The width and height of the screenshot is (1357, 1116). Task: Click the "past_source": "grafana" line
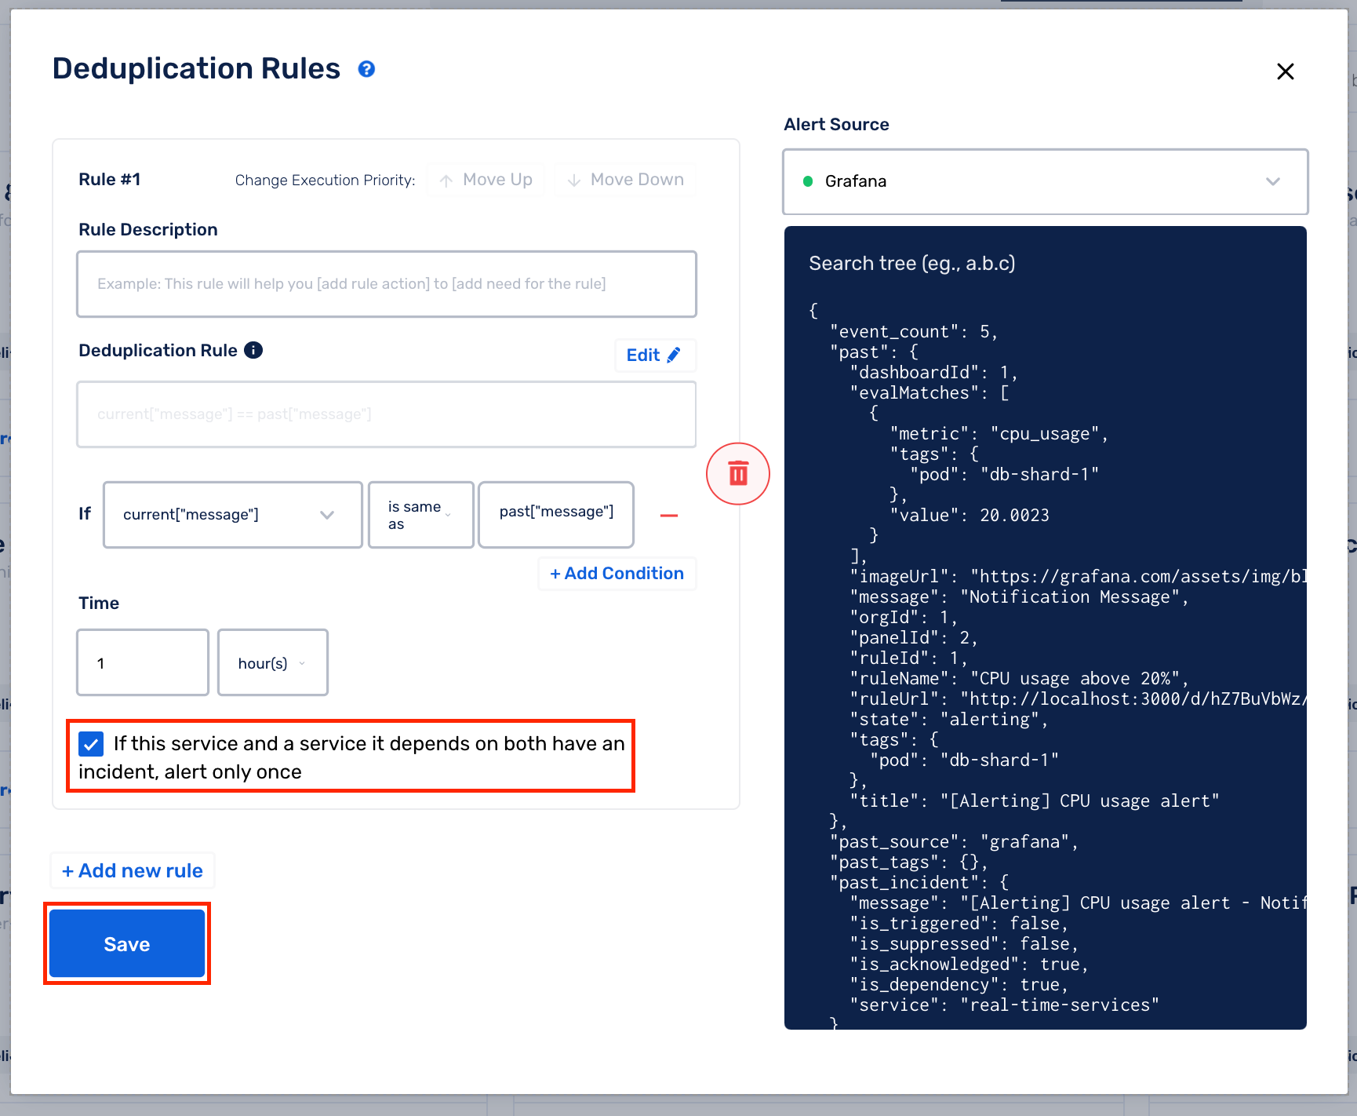tap(954, 842)
